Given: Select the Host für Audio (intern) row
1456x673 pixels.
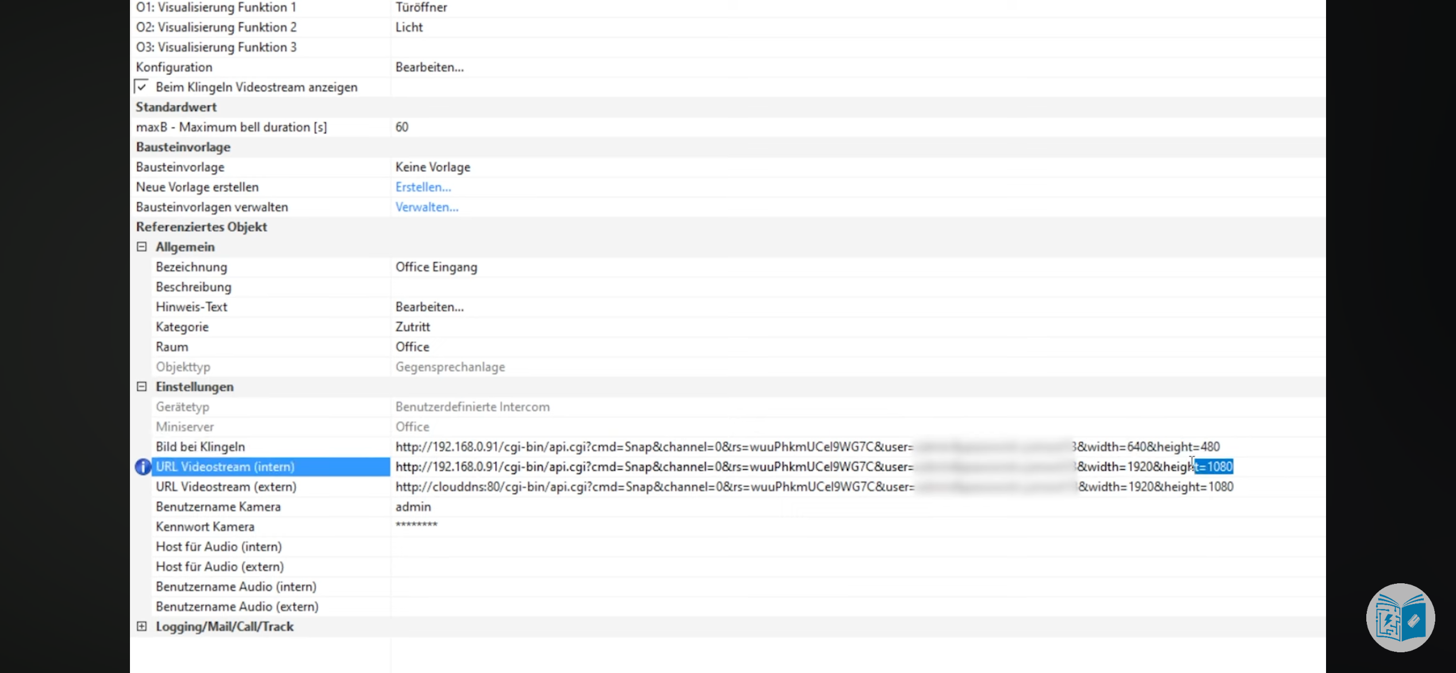Looking at the screenshot, I should pos(219,546).
